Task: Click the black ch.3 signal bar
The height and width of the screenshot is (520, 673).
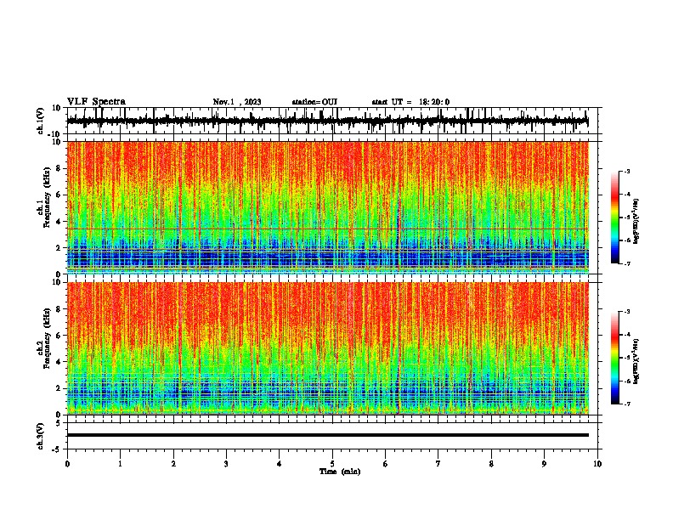Action: click(x=327, y=435)
